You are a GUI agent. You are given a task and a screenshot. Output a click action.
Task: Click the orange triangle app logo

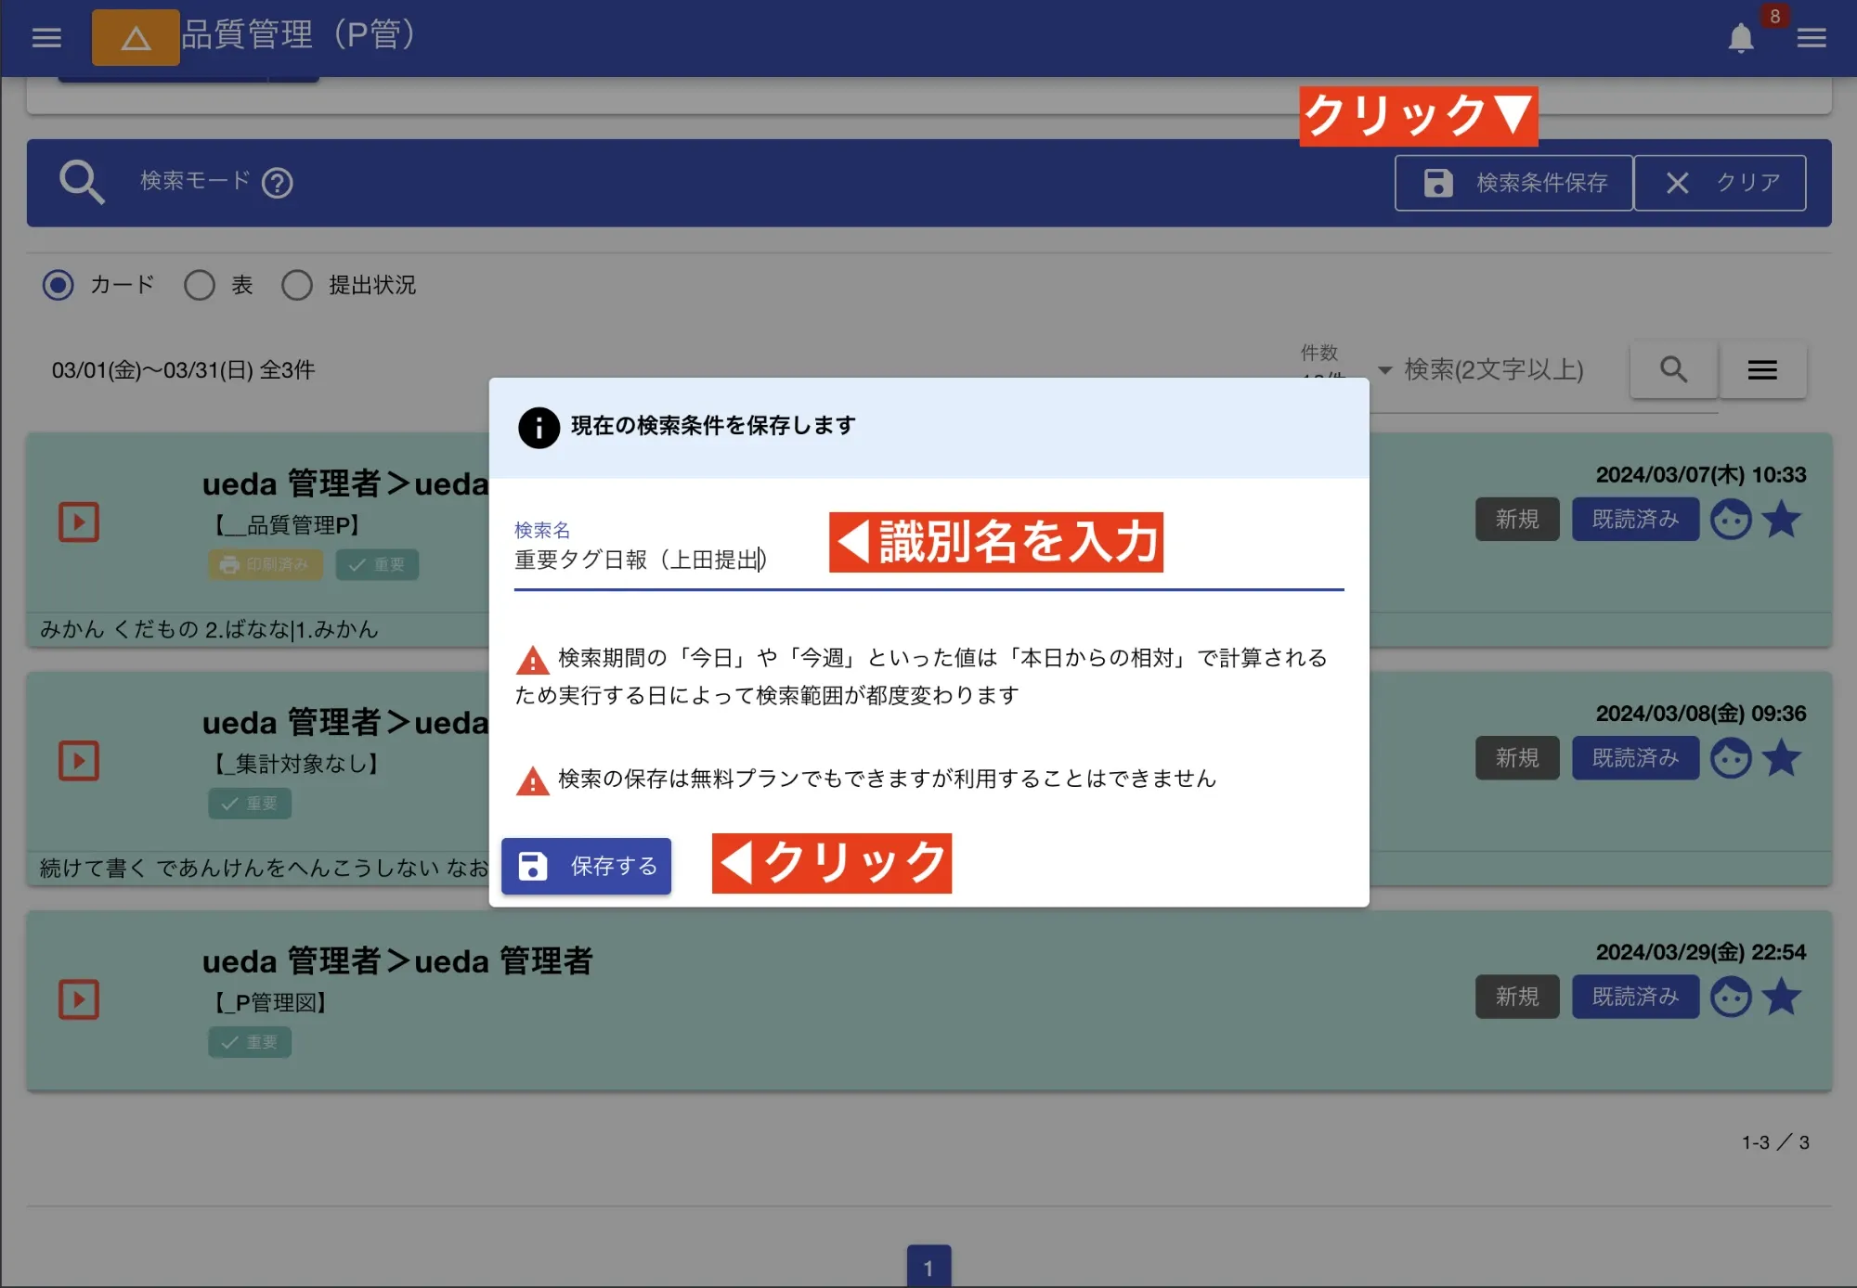[136, 37]
